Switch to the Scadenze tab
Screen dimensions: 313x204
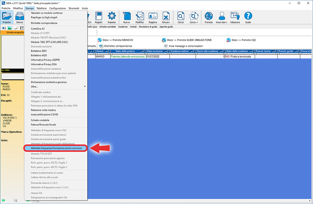122,26
